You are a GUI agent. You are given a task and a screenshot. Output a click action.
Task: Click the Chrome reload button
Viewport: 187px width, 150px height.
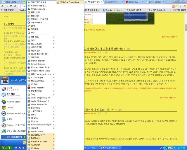pyautogui.click(x=11, y=6)
